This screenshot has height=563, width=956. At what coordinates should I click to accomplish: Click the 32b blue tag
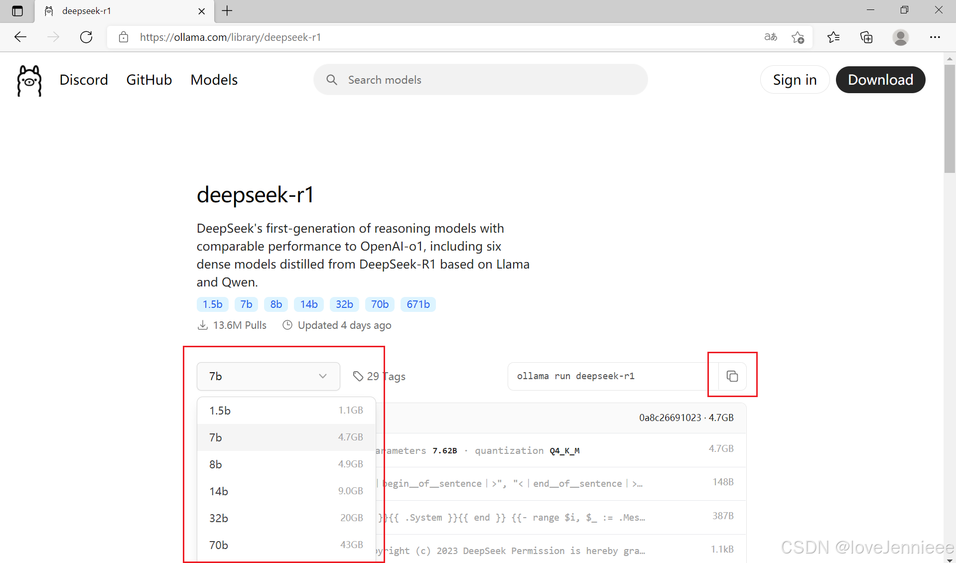[x=344, y=304]
